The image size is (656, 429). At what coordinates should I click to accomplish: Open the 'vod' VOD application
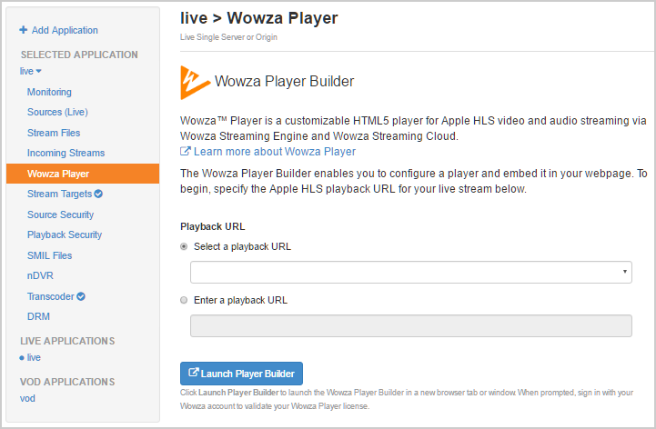pos(28,398)
